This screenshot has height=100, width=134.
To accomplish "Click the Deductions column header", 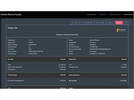I will click(x=73, y=59).
